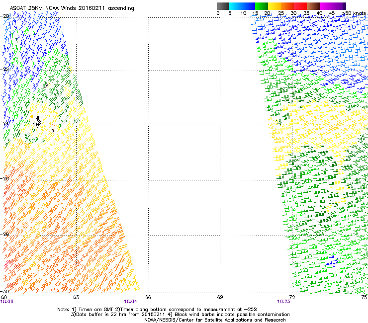The image size is (368, 323).
Task: Click the '>50 knots' legend label
Action: 354,13
